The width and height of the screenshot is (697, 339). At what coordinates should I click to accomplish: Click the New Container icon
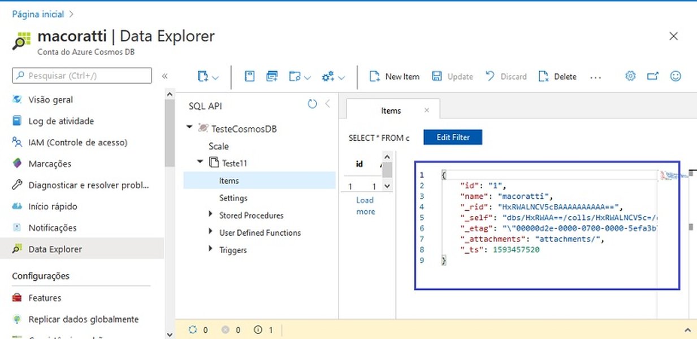point(203,76)
